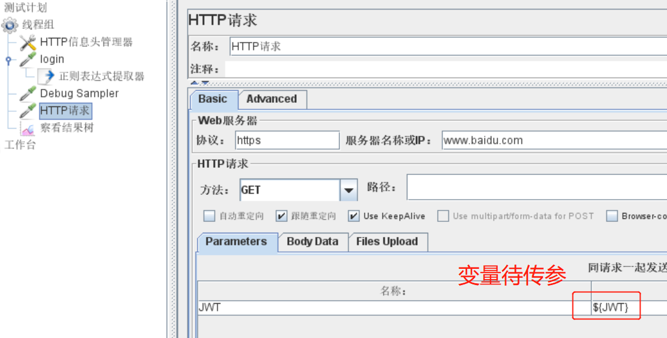667x338 pixels.
Task: Click the 服务器名称或IP field
Action: click(x=554, y=140)
